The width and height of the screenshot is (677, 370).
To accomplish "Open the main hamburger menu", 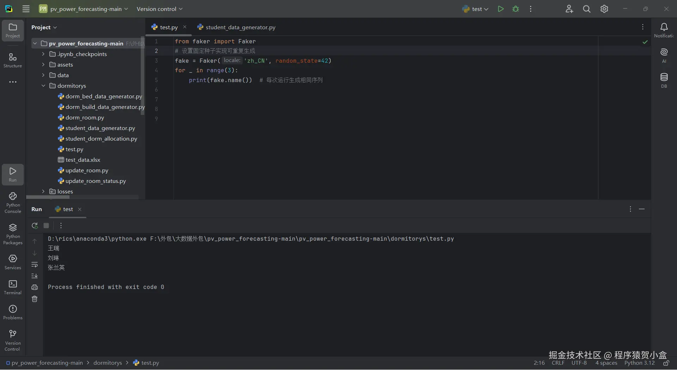I will (26, 9).
